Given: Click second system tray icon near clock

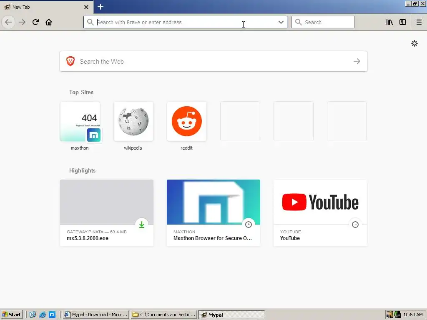Looking at the screenshot, I should (397, 315).
